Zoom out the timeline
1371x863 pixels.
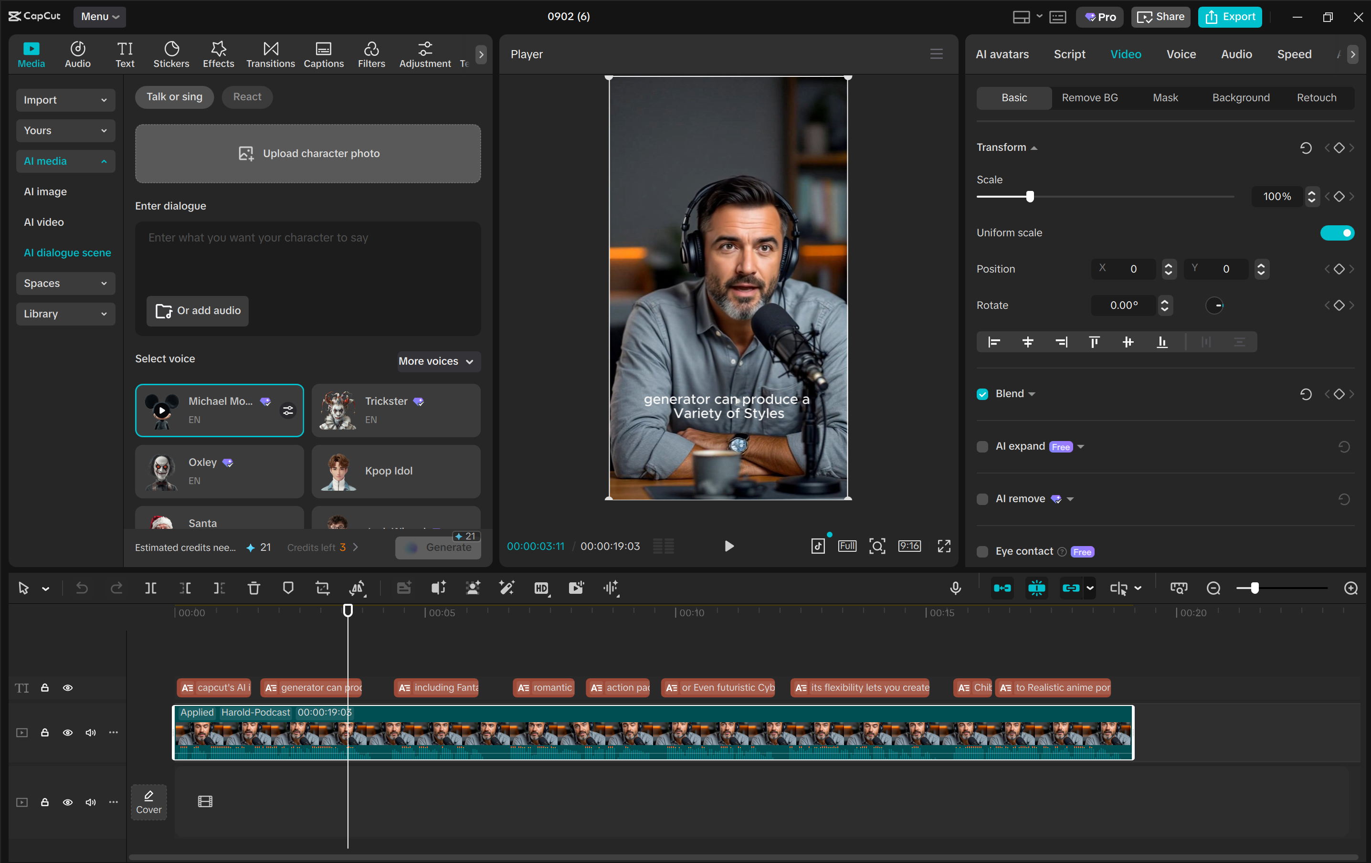point(1213,588)
